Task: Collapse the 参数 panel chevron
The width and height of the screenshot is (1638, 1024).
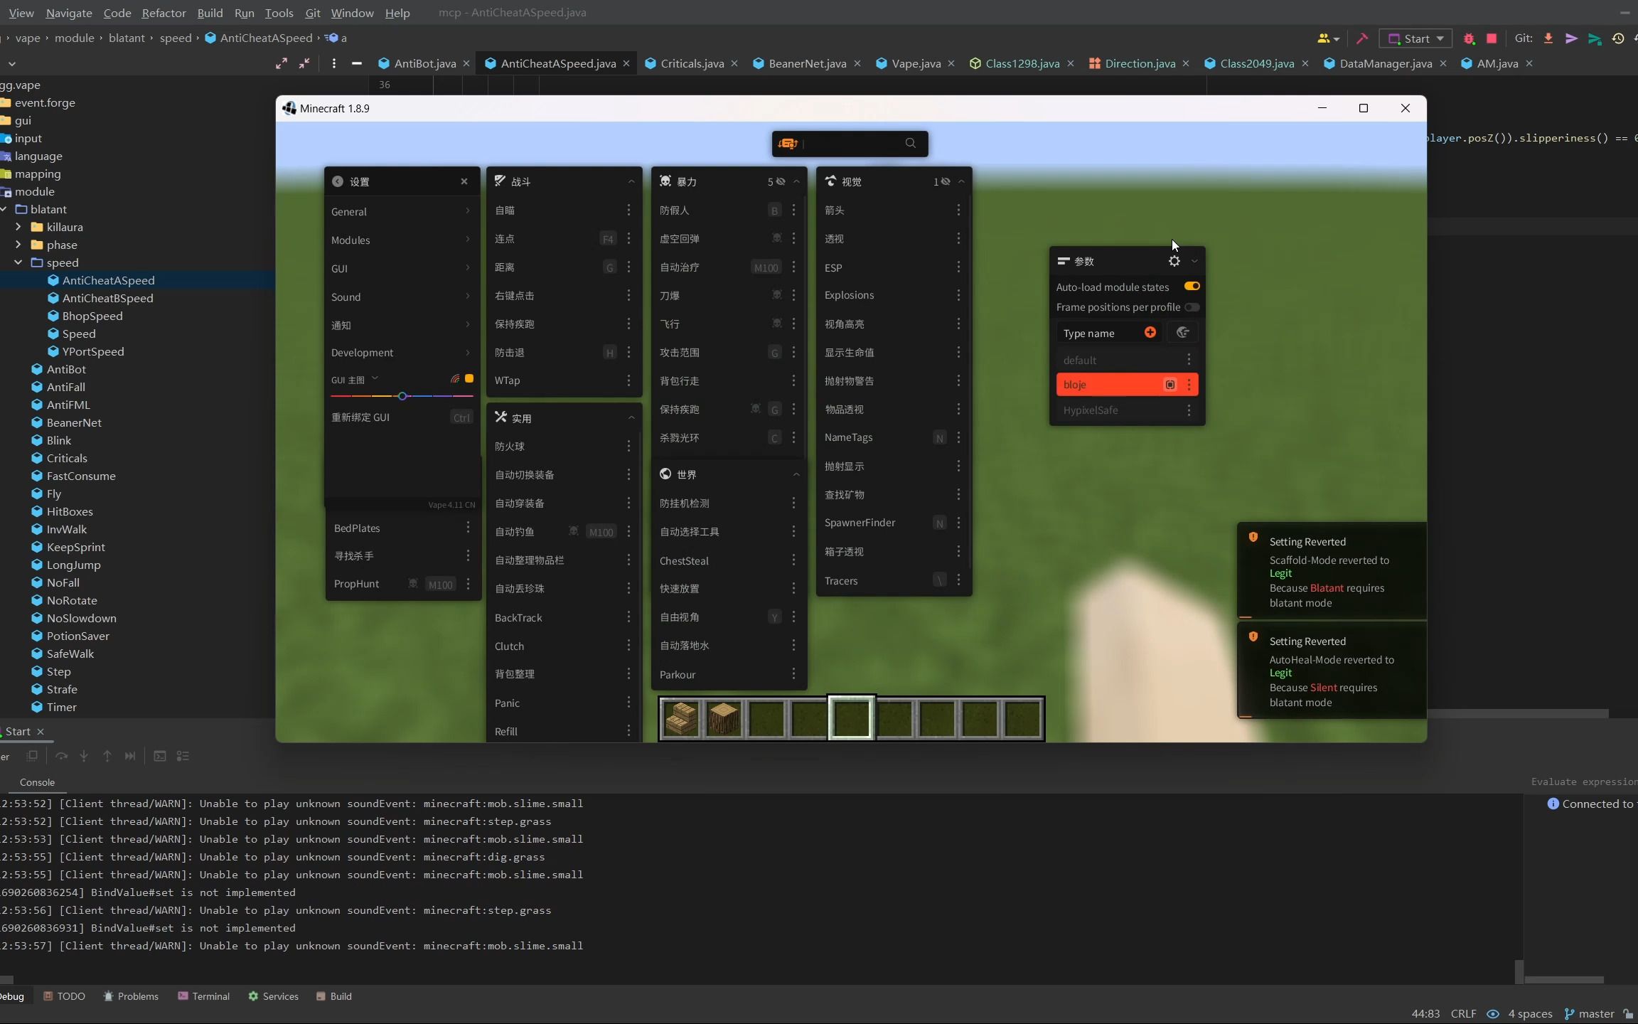Action: coord(1194,261)
